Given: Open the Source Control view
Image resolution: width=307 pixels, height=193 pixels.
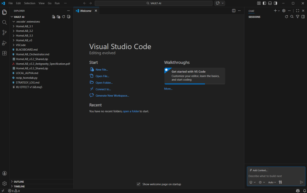Looking at the screenshot, I should click(x=4, y=33).
